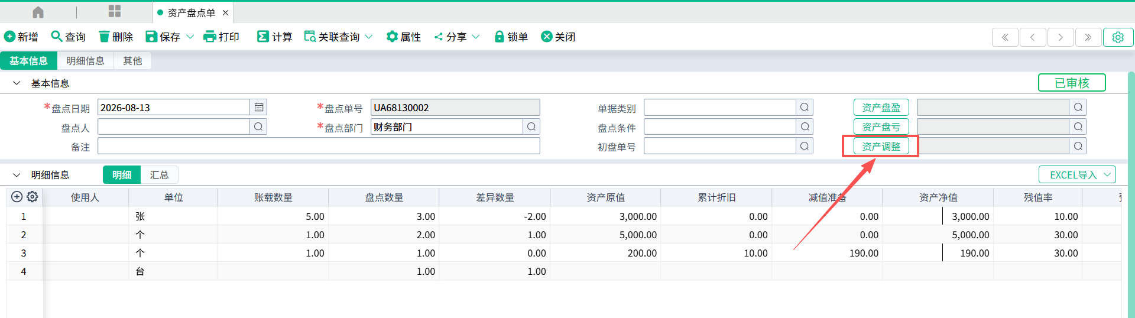Collapse the 基本信息 section
This screenshot has height=318, width=1135.
point(17,83)
